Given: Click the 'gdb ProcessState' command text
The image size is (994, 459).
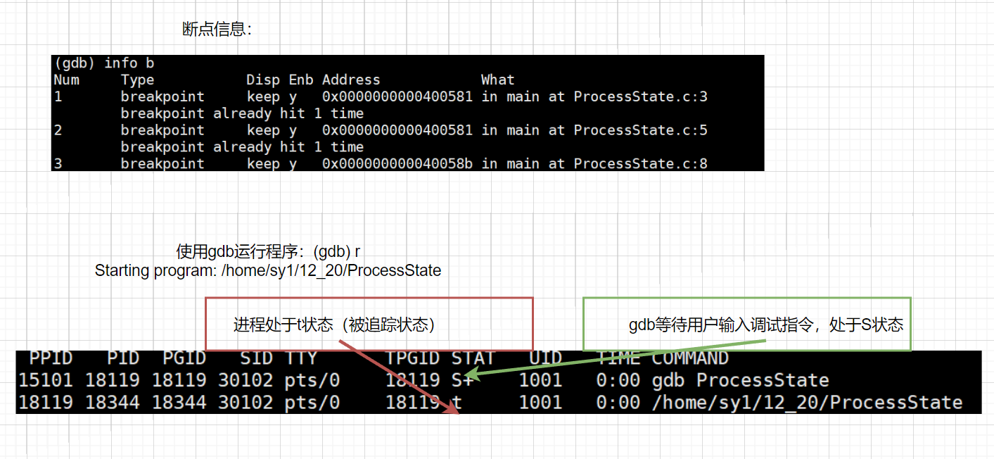Looking at the screenshot, I should tap(741, 381).
